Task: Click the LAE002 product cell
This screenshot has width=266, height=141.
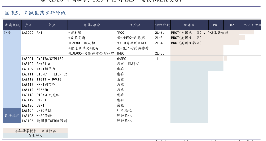Action: [27, 33]
